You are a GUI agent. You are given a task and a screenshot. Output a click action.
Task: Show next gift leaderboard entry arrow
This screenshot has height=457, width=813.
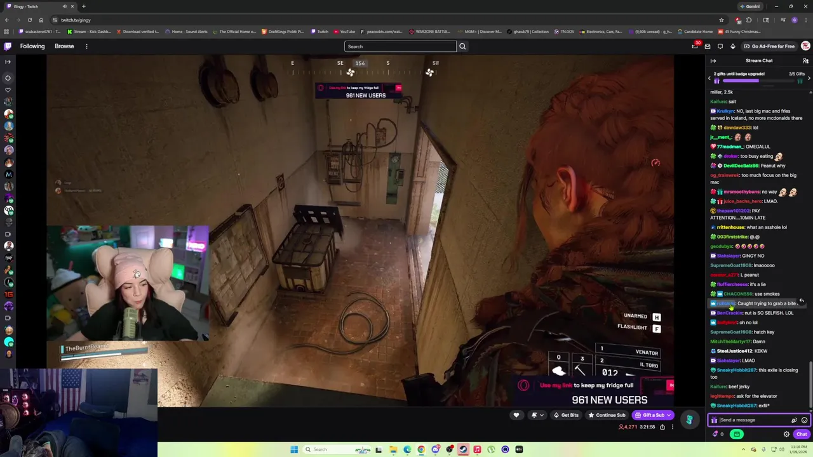809,78
